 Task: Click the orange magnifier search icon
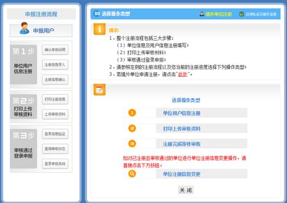click(x=132, y=173)
